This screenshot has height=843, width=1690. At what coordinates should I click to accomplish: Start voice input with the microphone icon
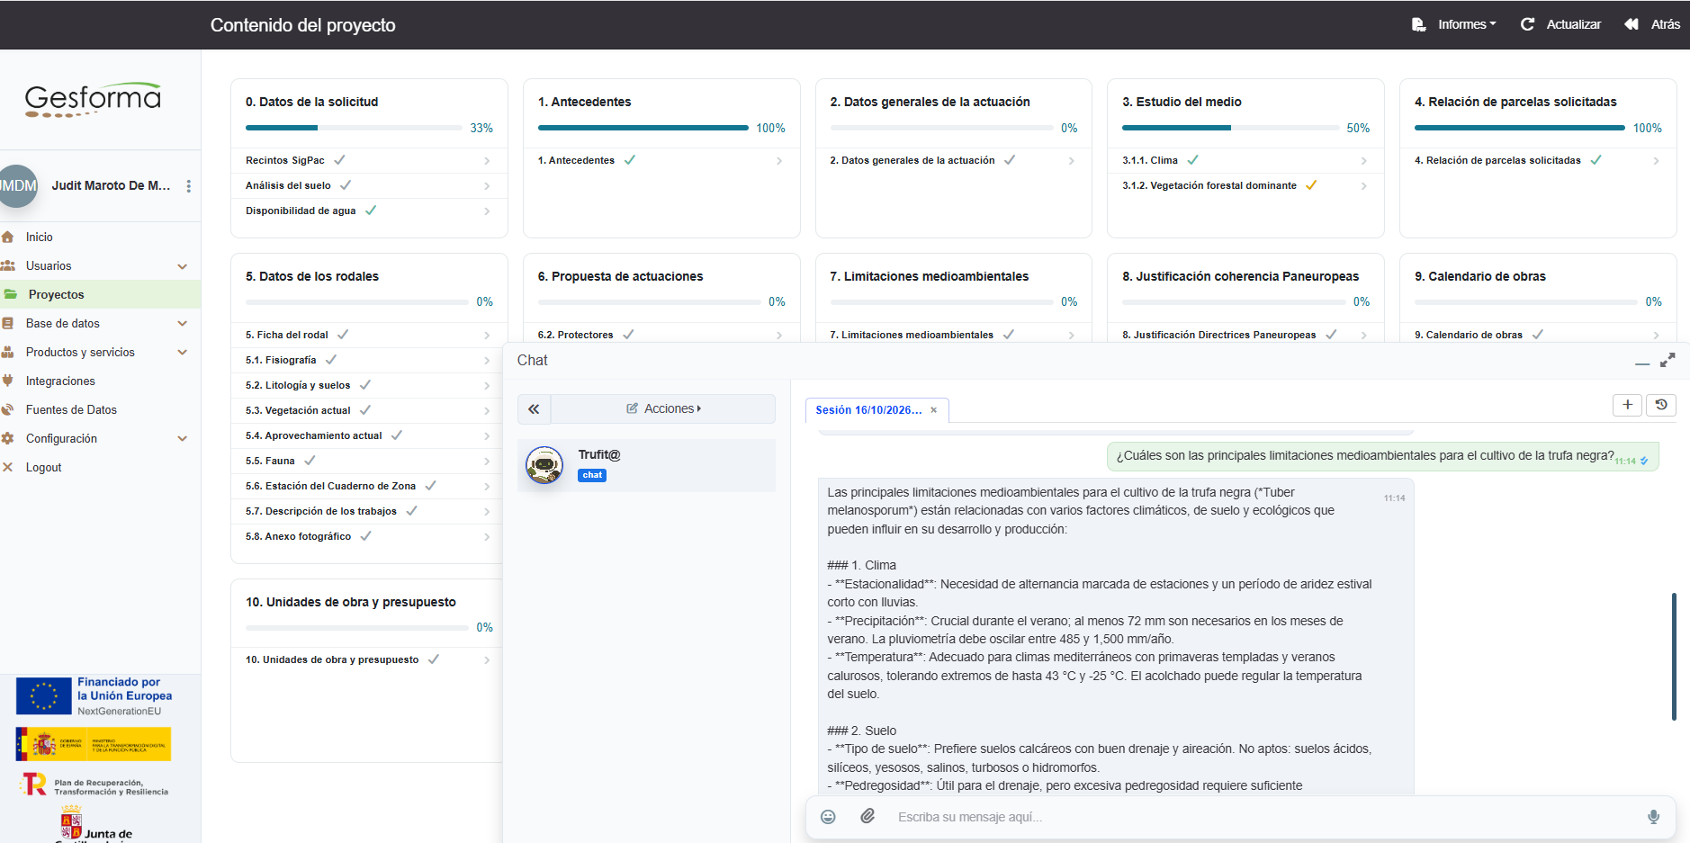pos(1653,817)
